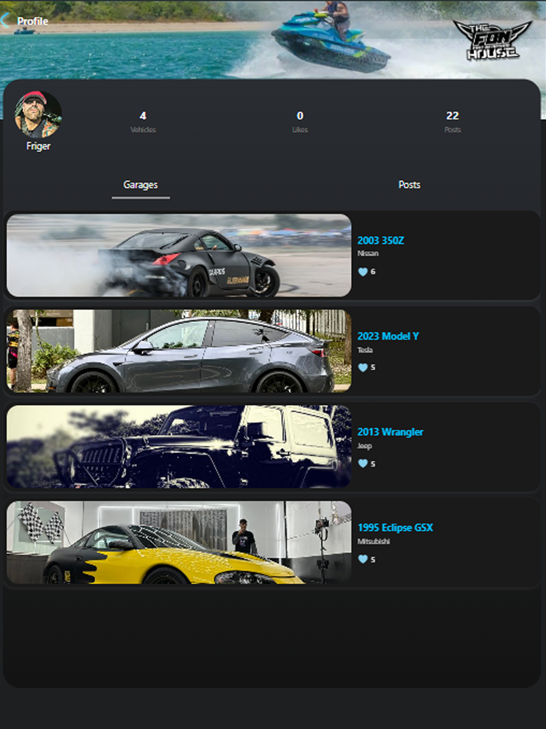Switch to the Garages tab
The image size is (546, 729).
point(140,185)
